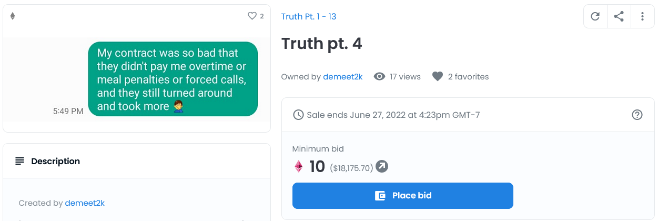Click the help question mark icon
This screenshot has height=221, width=658.
pyautogui.click(x=637, y=115)
